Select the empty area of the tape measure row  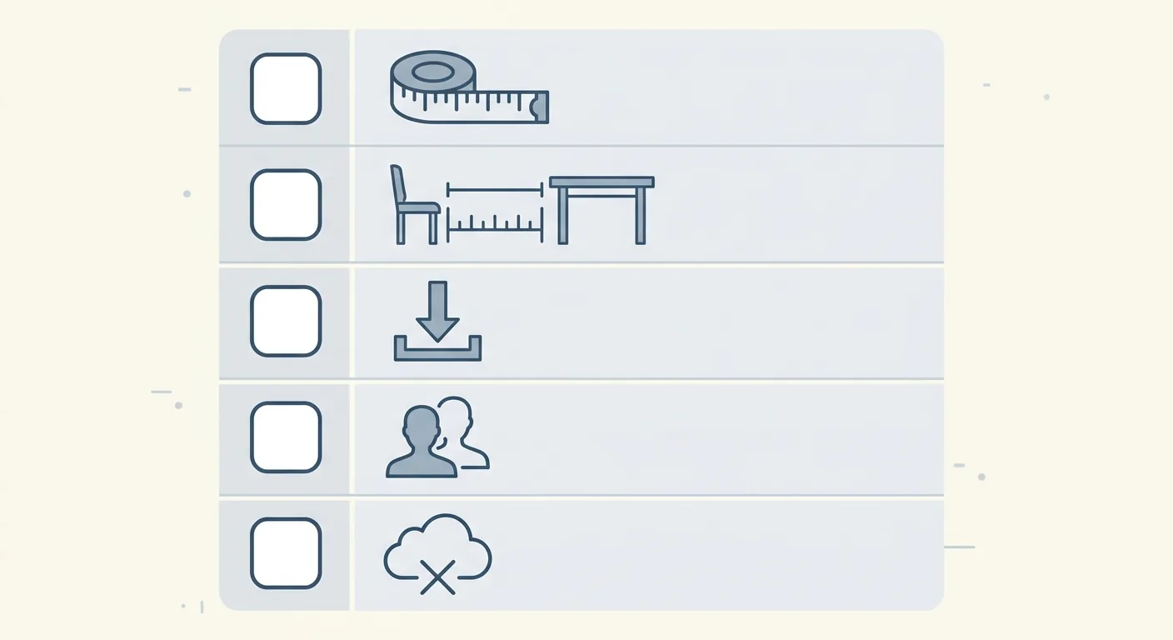tap(746, 87)
